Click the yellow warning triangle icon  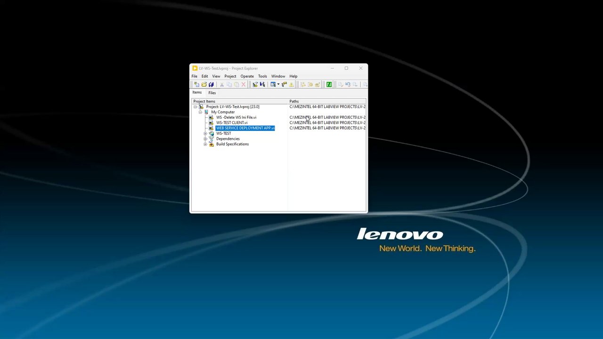(x=292, y=84)
